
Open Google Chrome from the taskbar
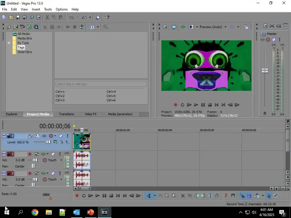click(x=35, y=212)
